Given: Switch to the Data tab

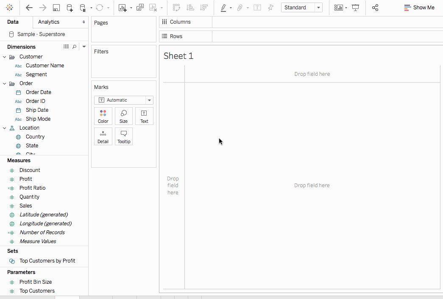Looking at the screenshot, I should [x=13, y=22].
